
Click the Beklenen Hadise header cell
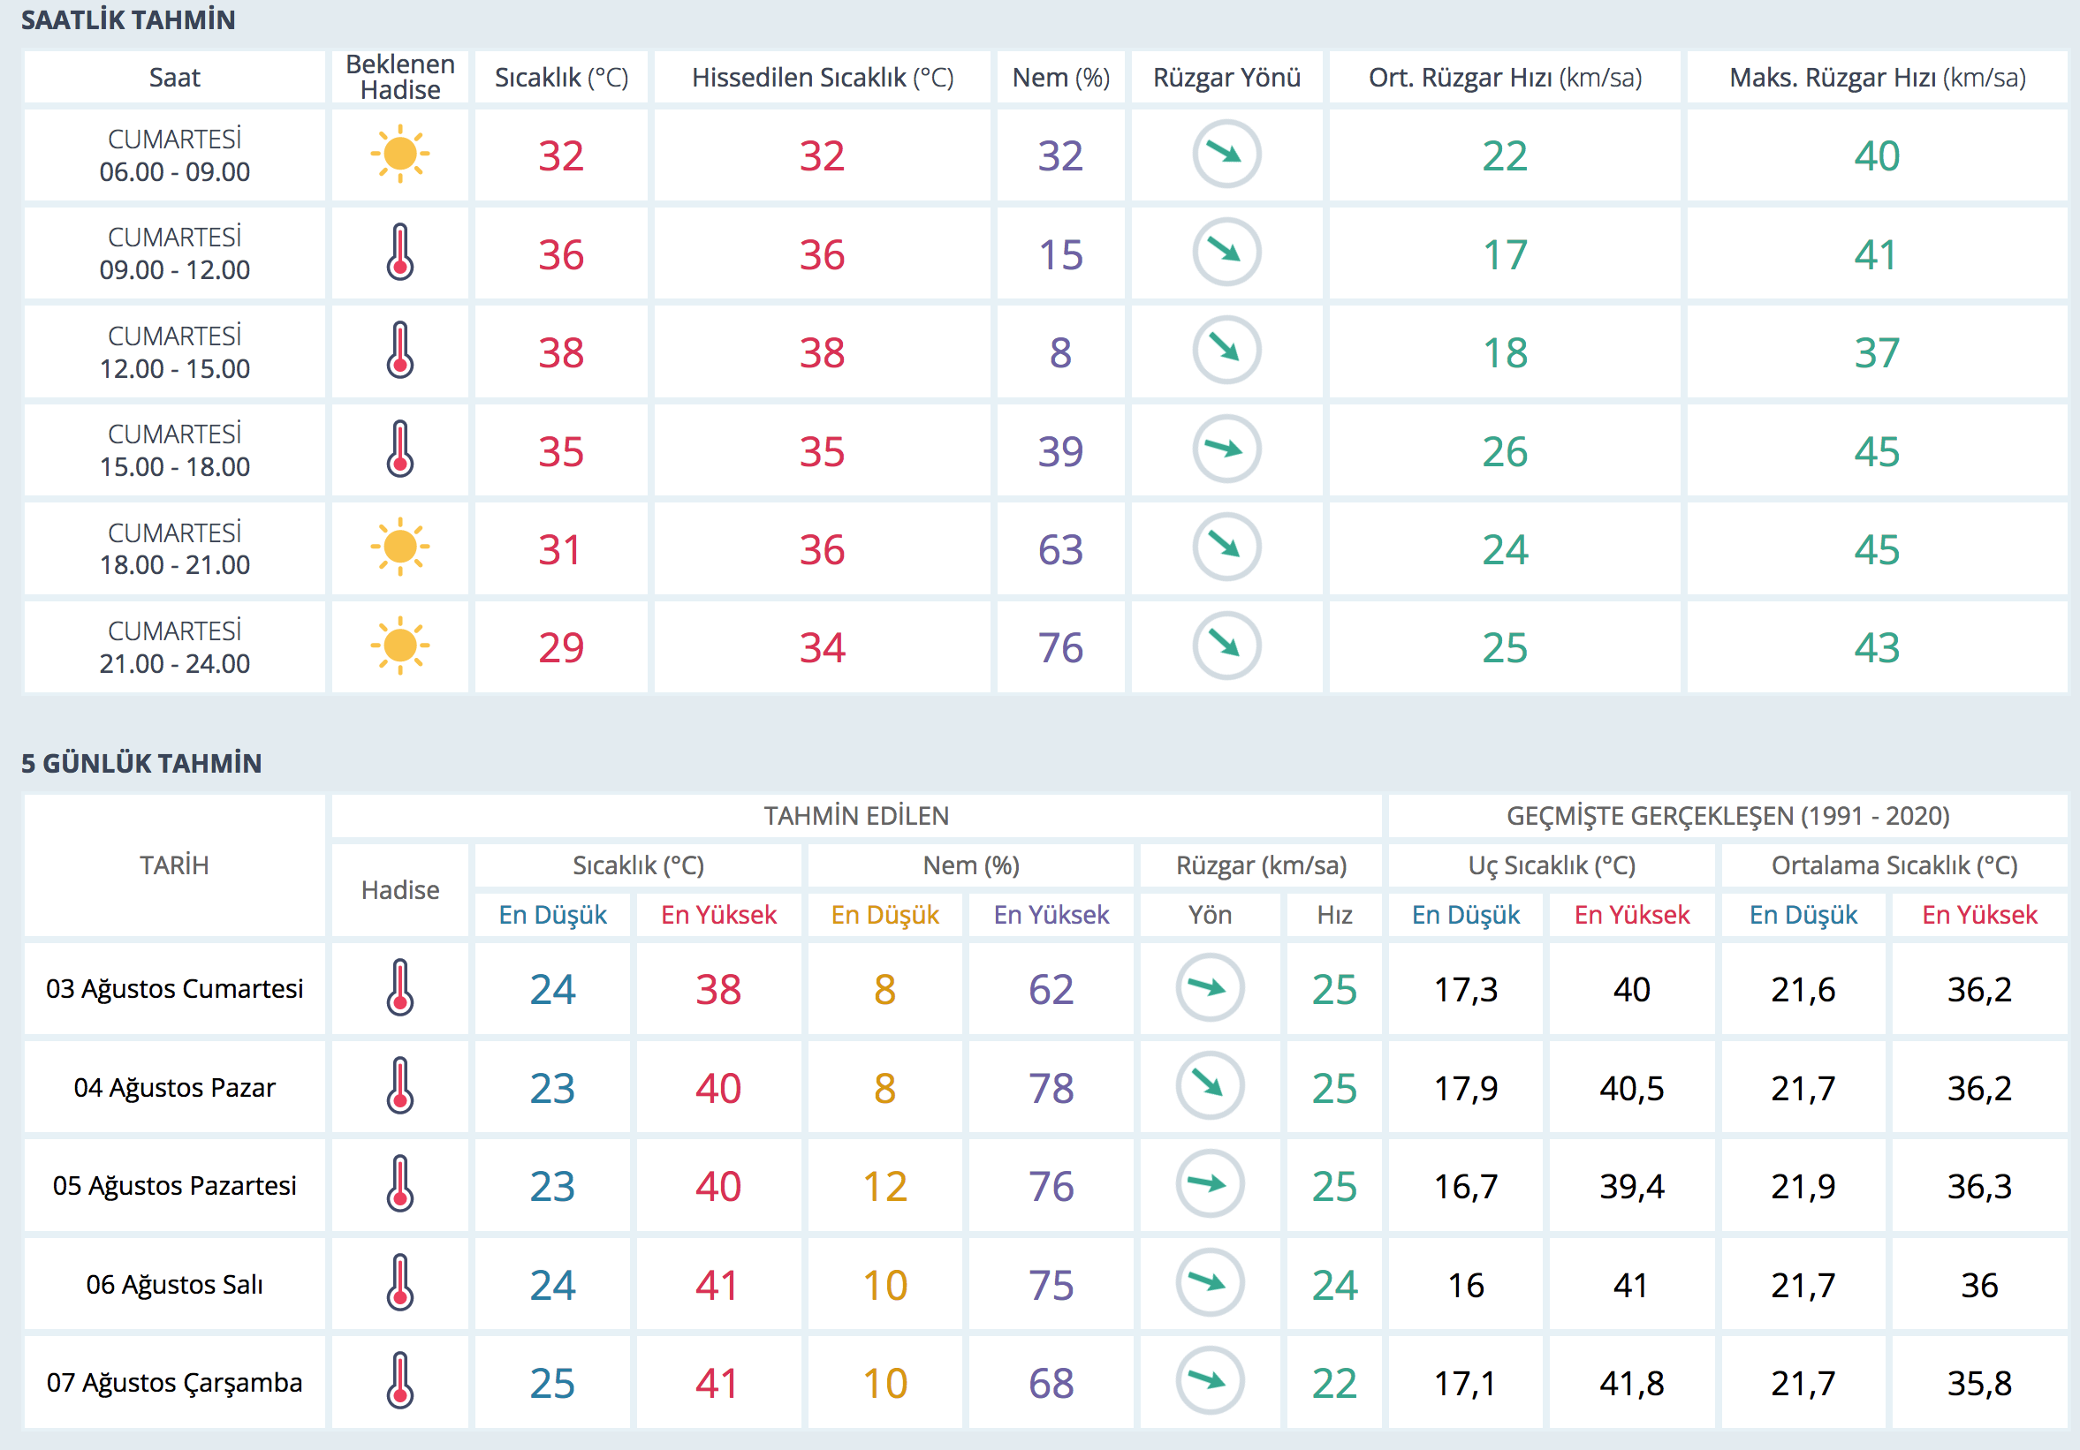tap(399, 77)
